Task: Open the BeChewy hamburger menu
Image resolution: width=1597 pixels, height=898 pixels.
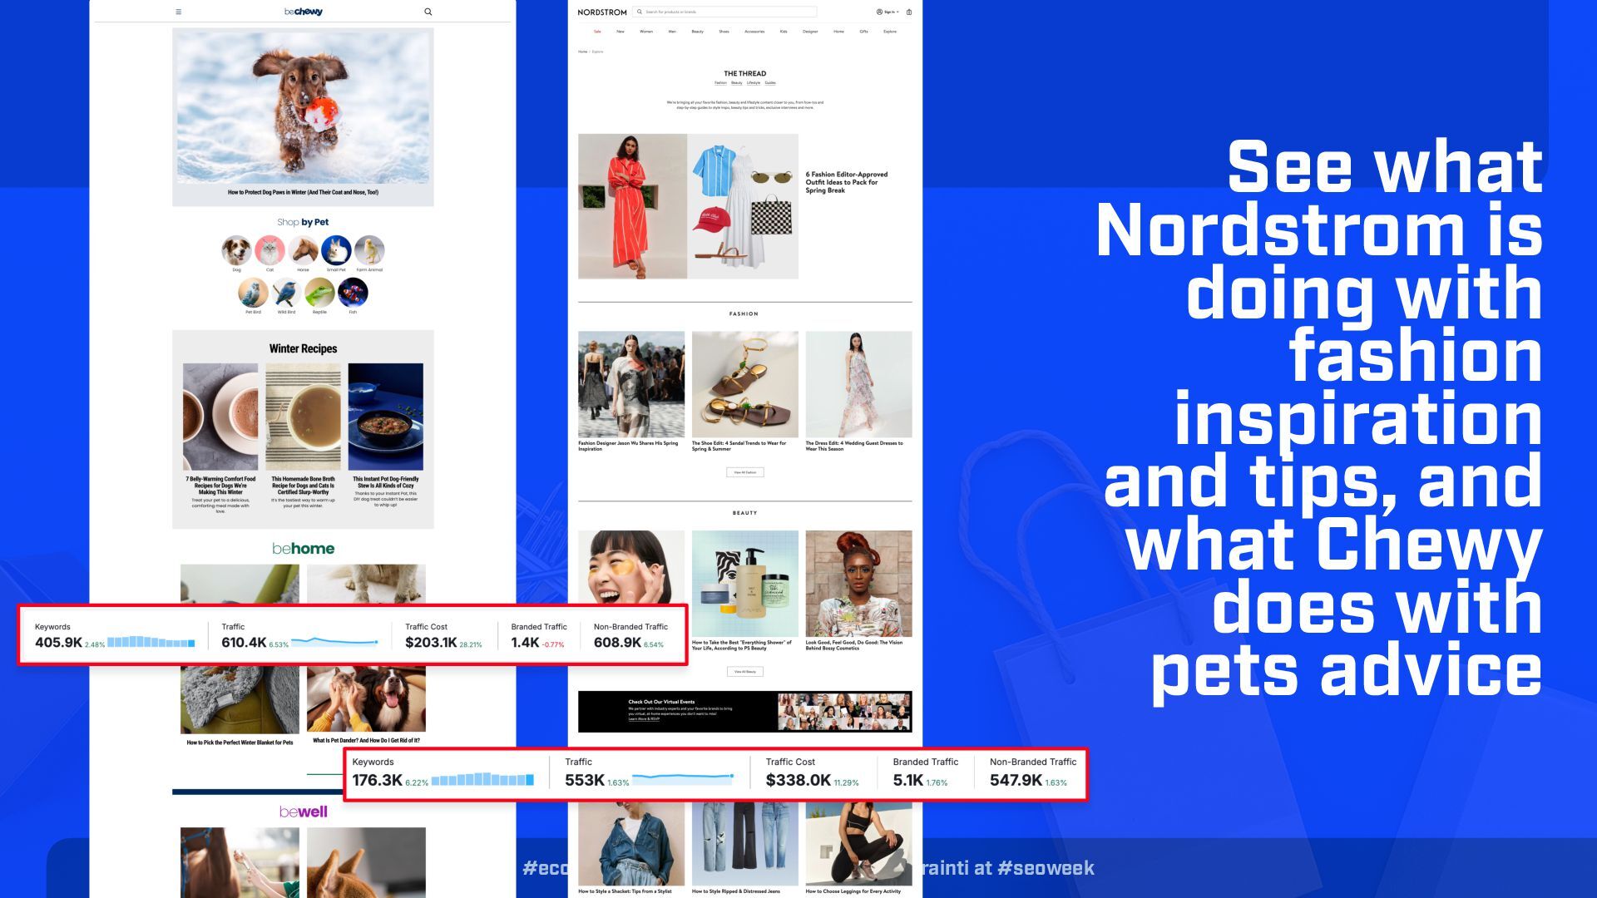Action: [x=178, y=12]
